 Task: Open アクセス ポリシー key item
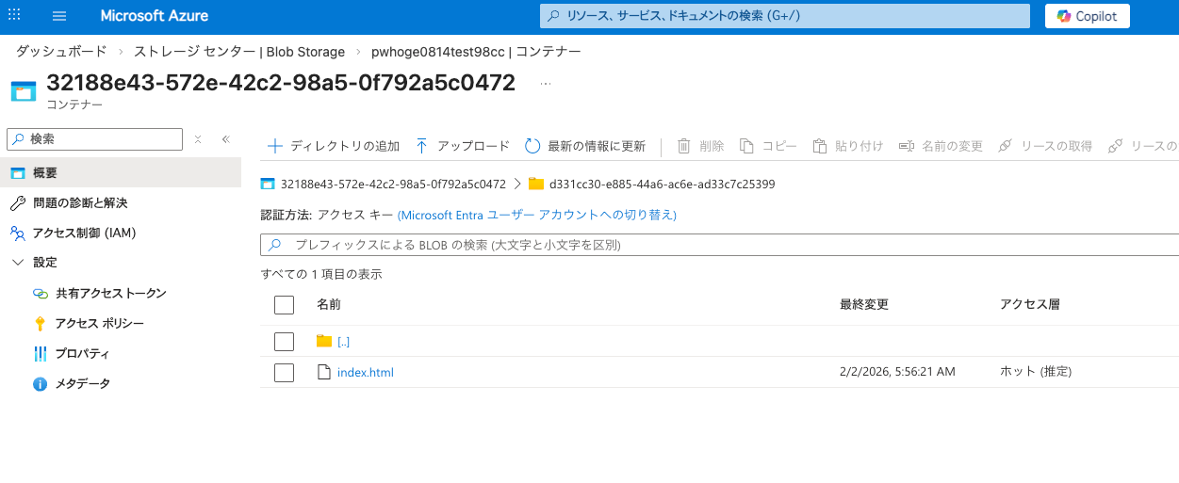pyautogui.click(x=99, y=324)
